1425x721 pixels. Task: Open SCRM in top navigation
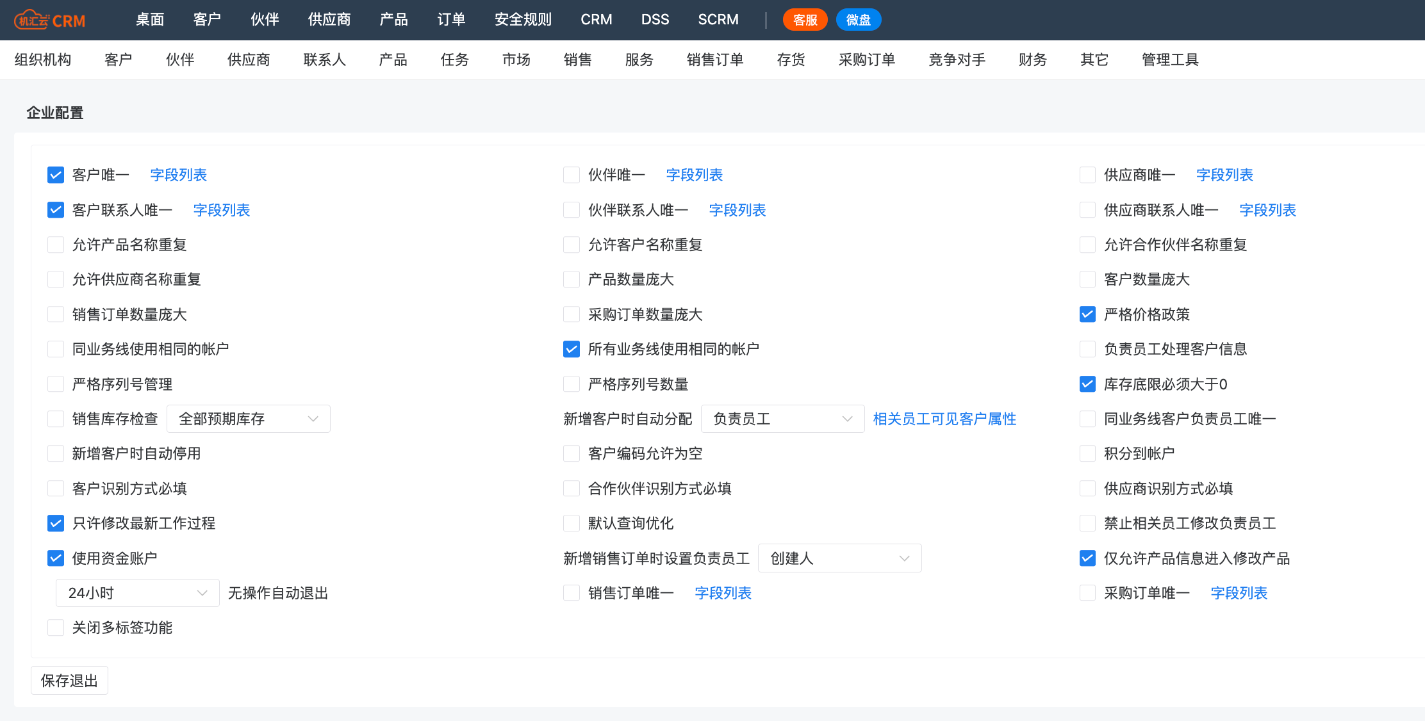pos(718,20)
